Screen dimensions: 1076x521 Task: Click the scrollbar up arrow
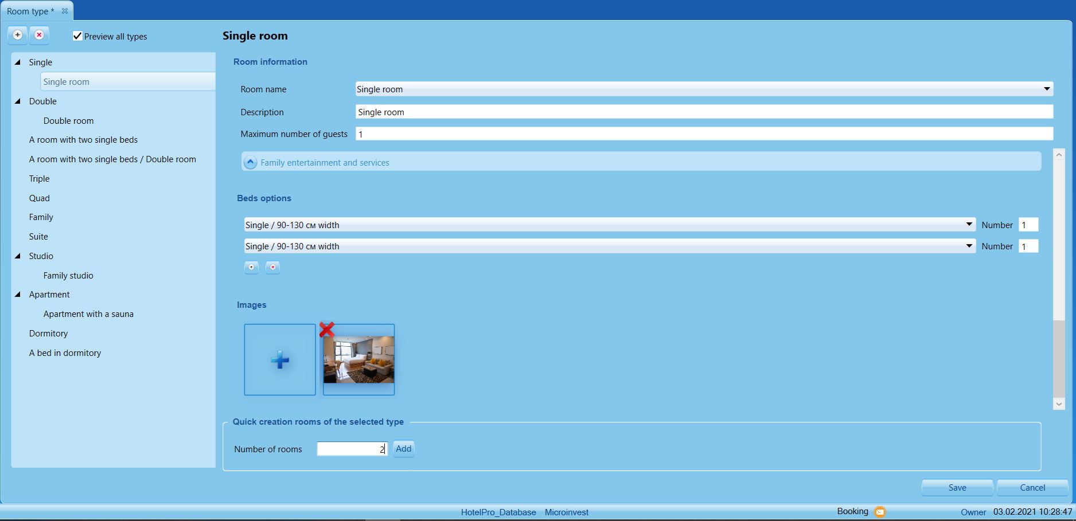click(1059, 155)
